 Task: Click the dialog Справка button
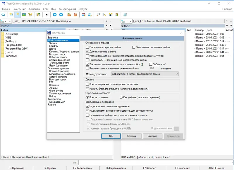click(152, 136)
